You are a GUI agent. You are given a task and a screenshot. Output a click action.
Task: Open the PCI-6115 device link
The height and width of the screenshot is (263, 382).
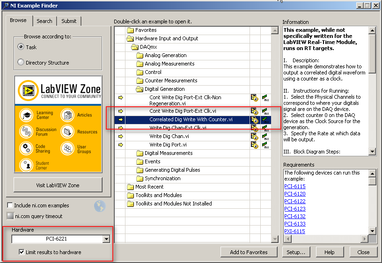(295, 186)
